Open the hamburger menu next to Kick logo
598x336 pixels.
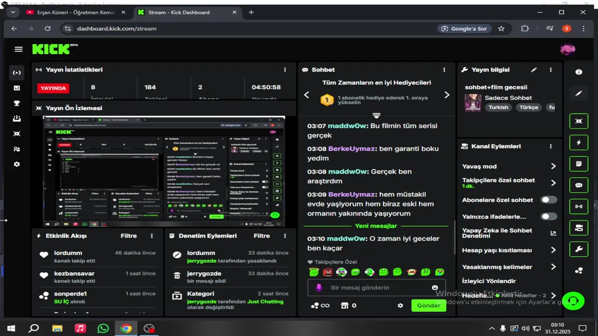(x=19, y=49)
